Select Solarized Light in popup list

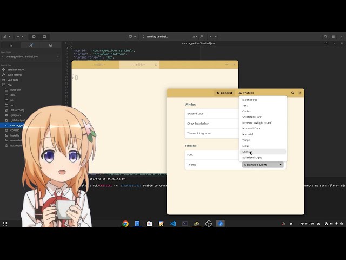(263, 158)
